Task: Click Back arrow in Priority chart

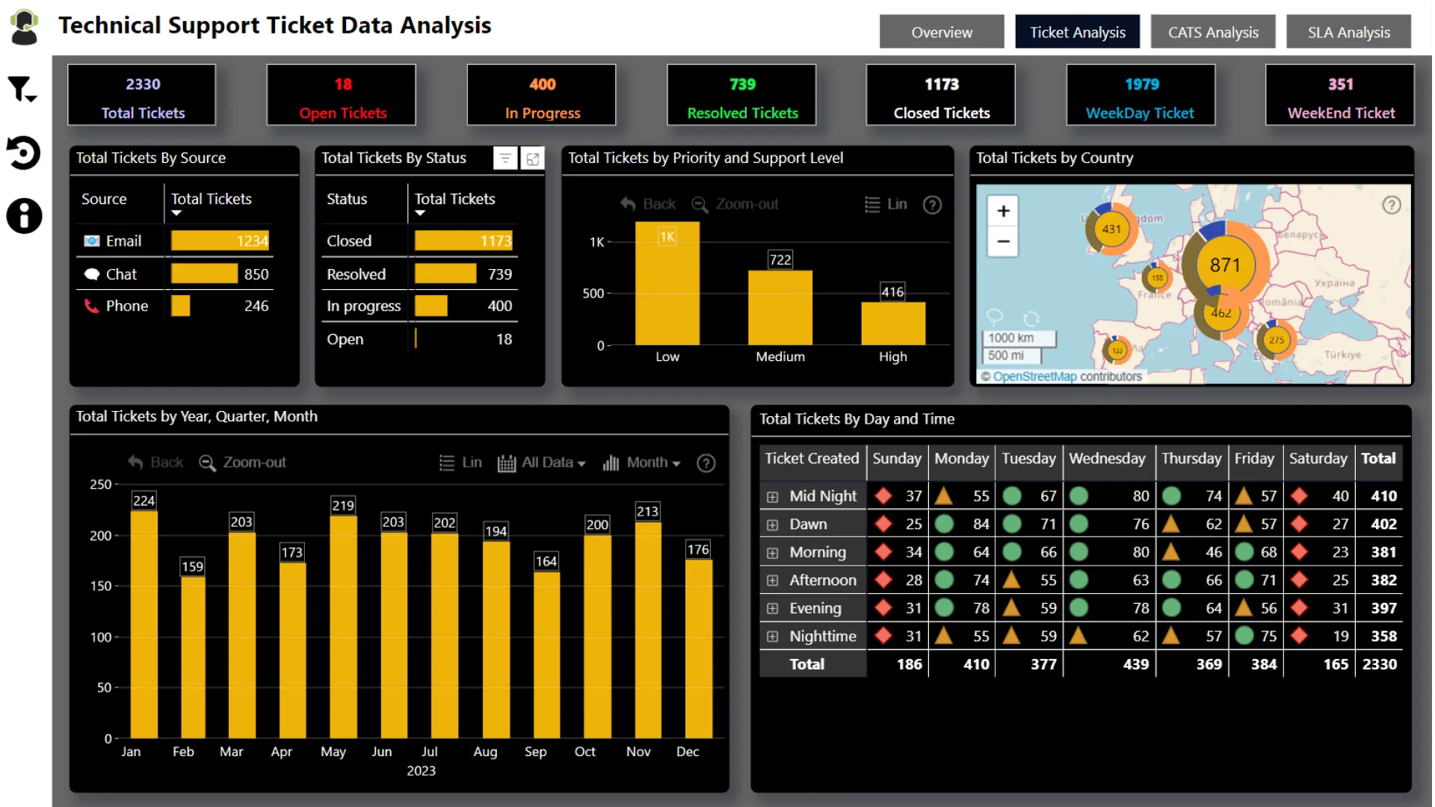Action: click(x=647, y=204)
